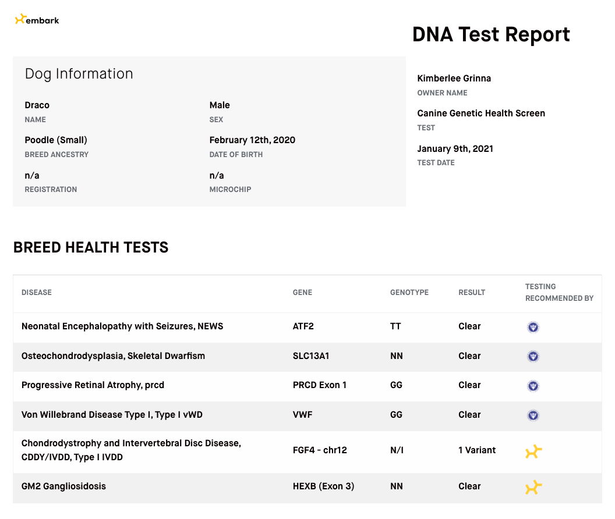The image size is (615, 519).
Task: Click the Embark logo at top left
Action: click(x=37, y=20)
